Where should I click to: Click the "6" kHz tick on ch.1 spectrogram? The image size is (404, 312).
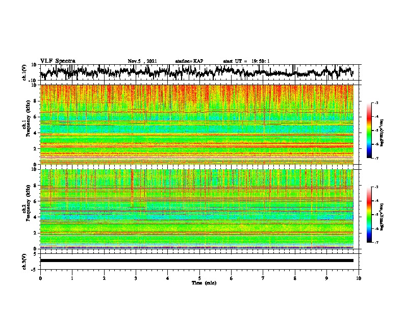pyautogui.click(x=35, y=117)
